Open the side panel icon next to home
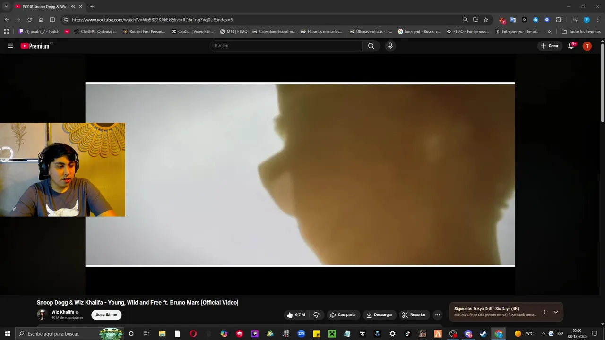The width and height of the screenshot is (605, 340). (52, 20)
